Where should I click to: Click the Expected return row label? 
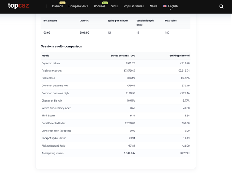[x=51, y=63]
